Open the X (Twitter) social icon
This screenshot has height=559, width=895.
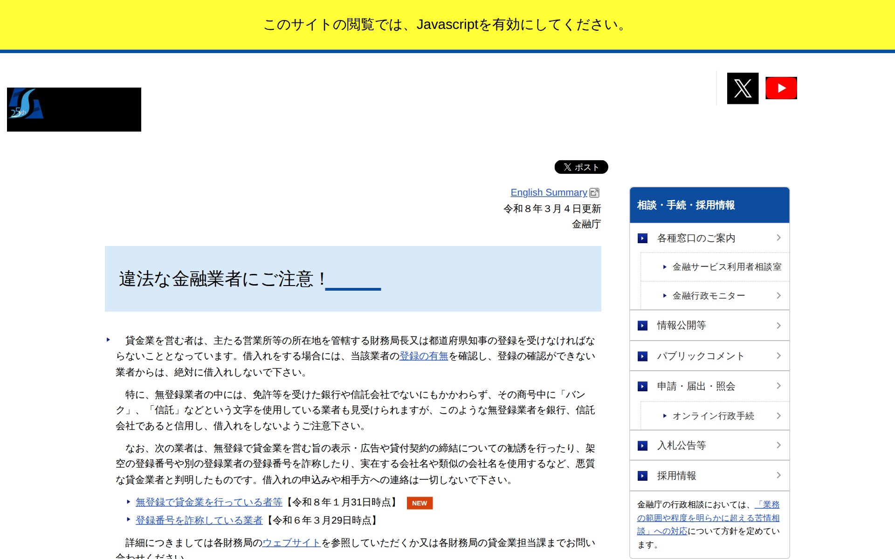click(x=743, y=89)
